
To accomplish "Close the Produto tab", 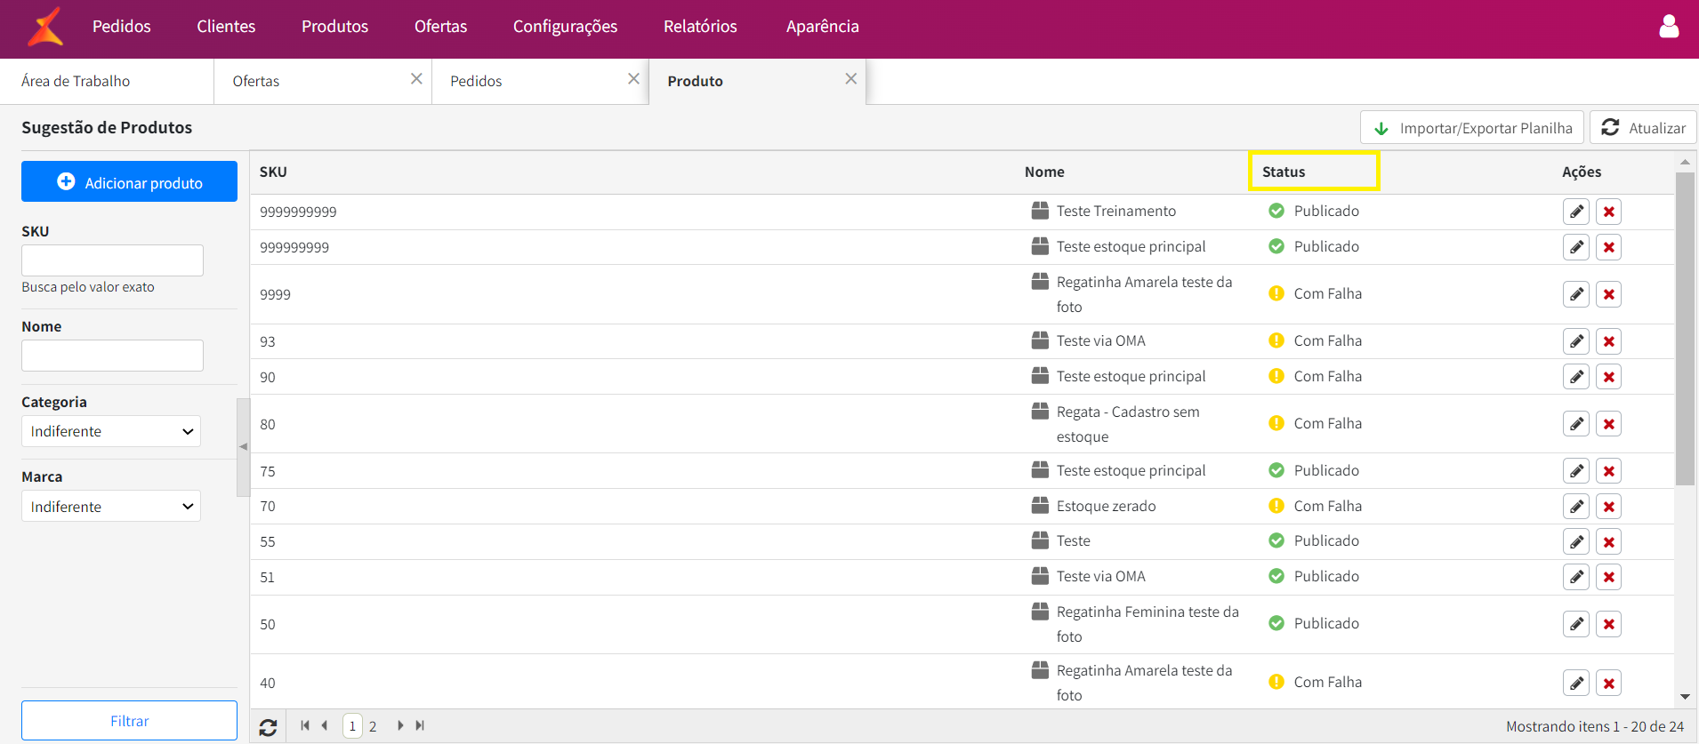I will [851, 79].
